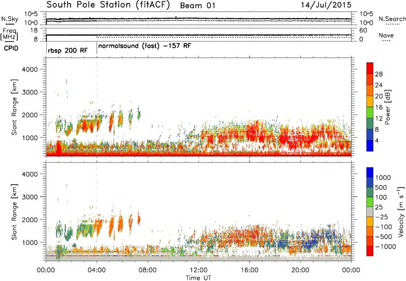Pick the light green Power segment between 12 and 16
Viewport: 406px width, 281px height.
click(370, 113)
